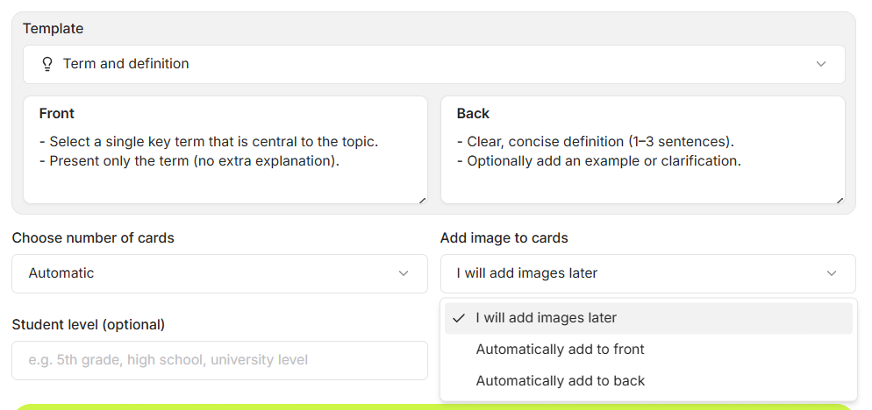872x410 pixels.
Task: Click the resize grip of Back text box
Action: coord(840,200)
